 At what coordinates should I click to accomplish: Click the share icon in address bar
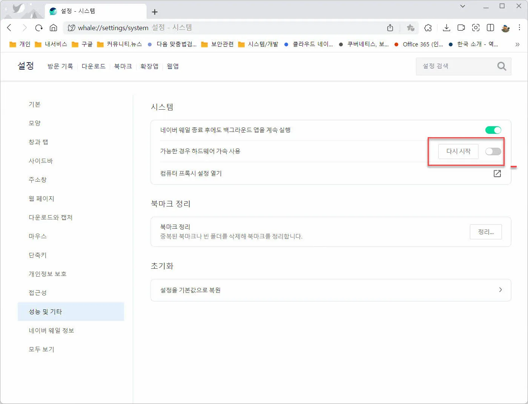click(390, 28)
